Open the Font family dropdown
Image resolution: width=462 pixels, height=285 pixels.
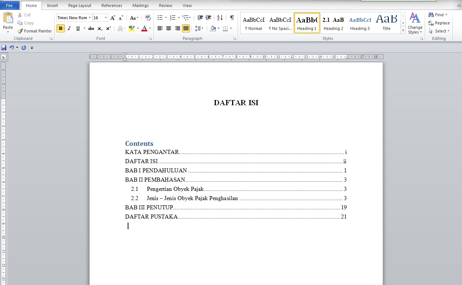pyautogui.click(x=90, y=17)
